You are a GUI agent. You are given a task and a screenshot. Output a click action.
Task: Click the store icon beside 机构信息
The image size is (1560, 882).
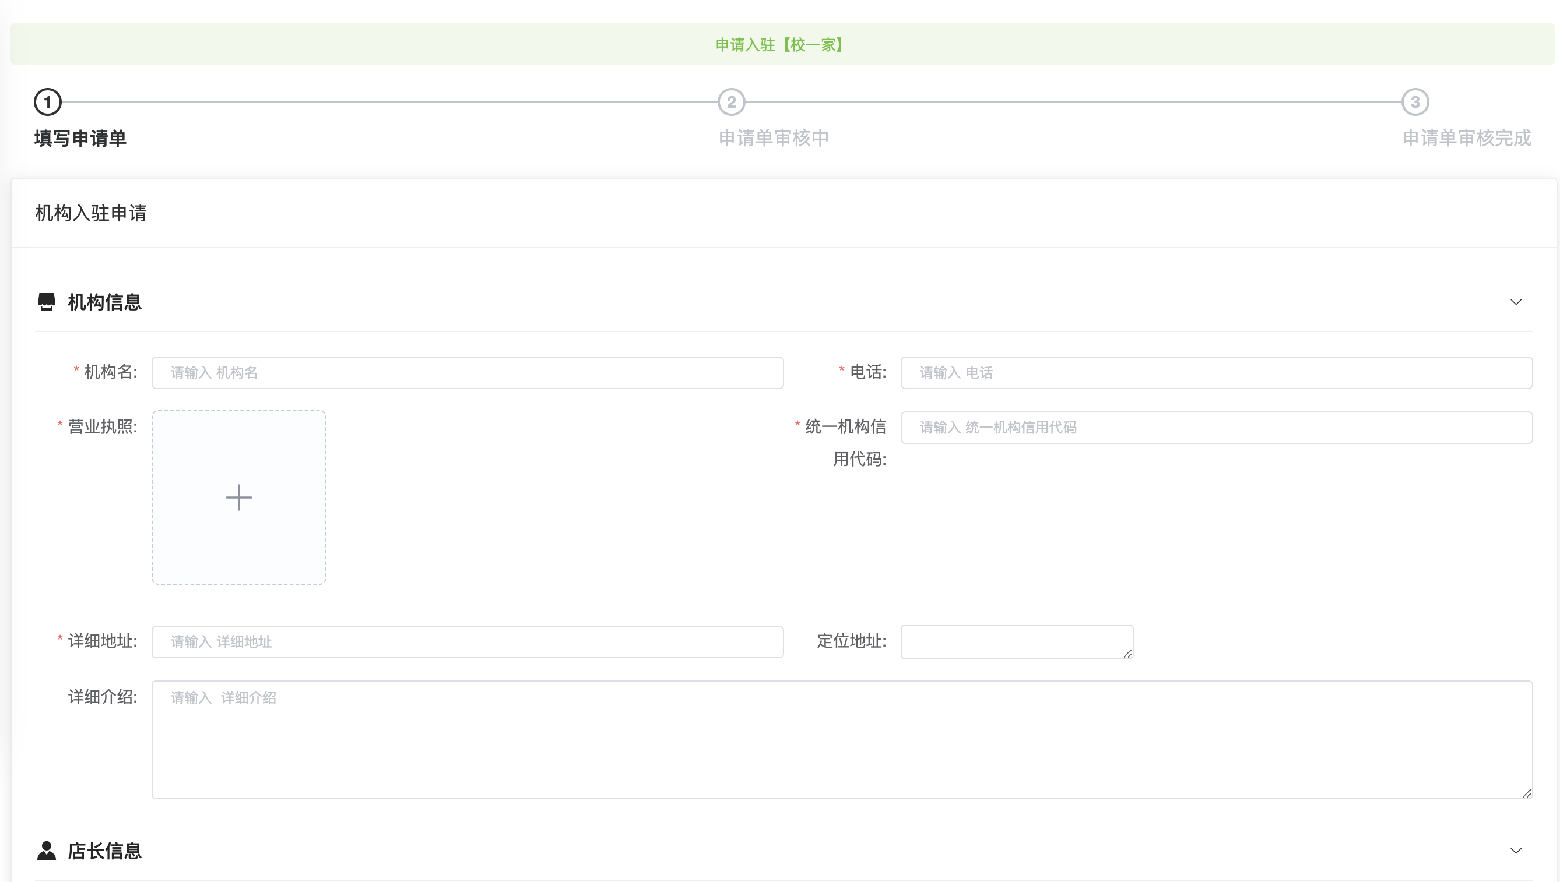click(x=46, y=302)
